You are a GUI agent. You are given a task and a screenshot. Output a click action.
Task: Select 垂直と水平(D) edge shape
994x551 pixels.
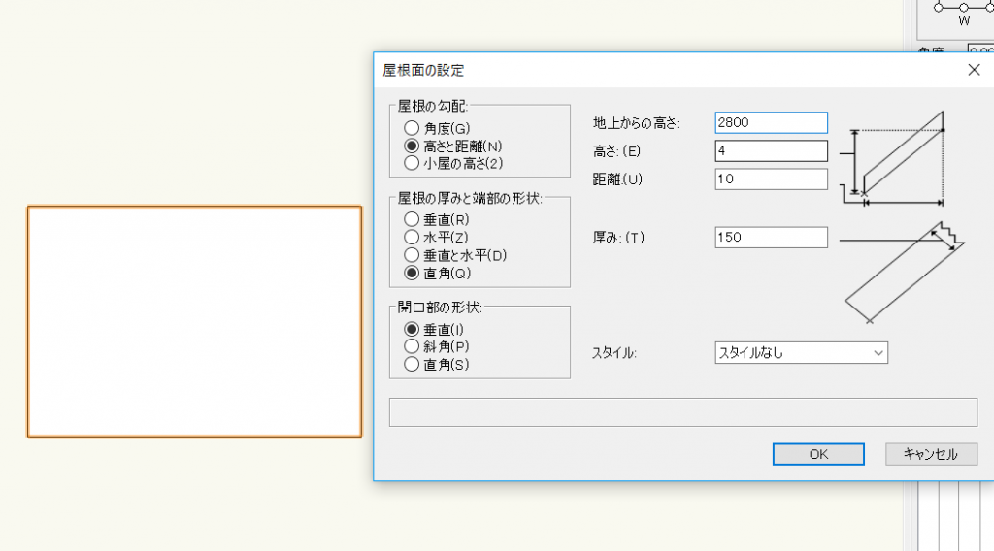point(412,255)
